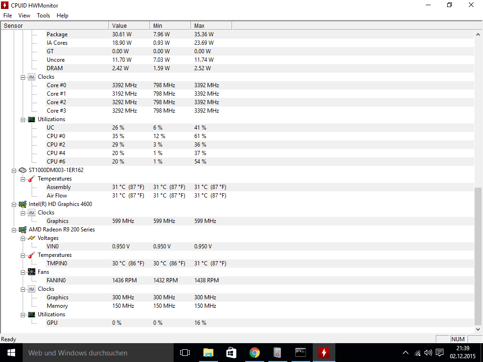The height and width of the screenshot is (362, 483).
Task: Select the Core #0 clock row
Action: coord(260,85)
